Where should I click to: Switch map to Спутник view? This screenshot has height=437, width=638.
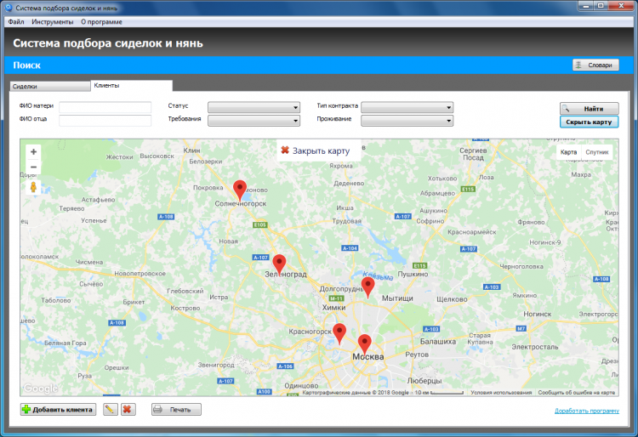597,152
